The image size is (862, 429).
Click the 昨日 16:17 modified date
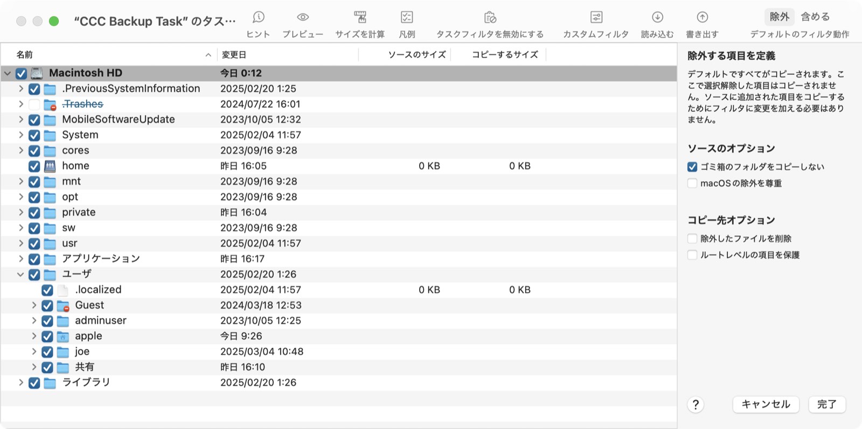[242, 259]
